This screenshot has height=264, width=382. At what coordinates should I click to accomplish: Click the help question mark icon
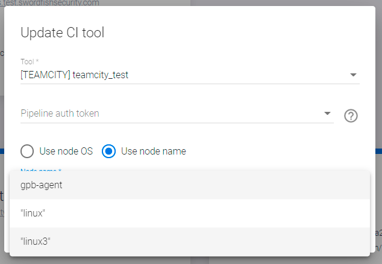351,116
